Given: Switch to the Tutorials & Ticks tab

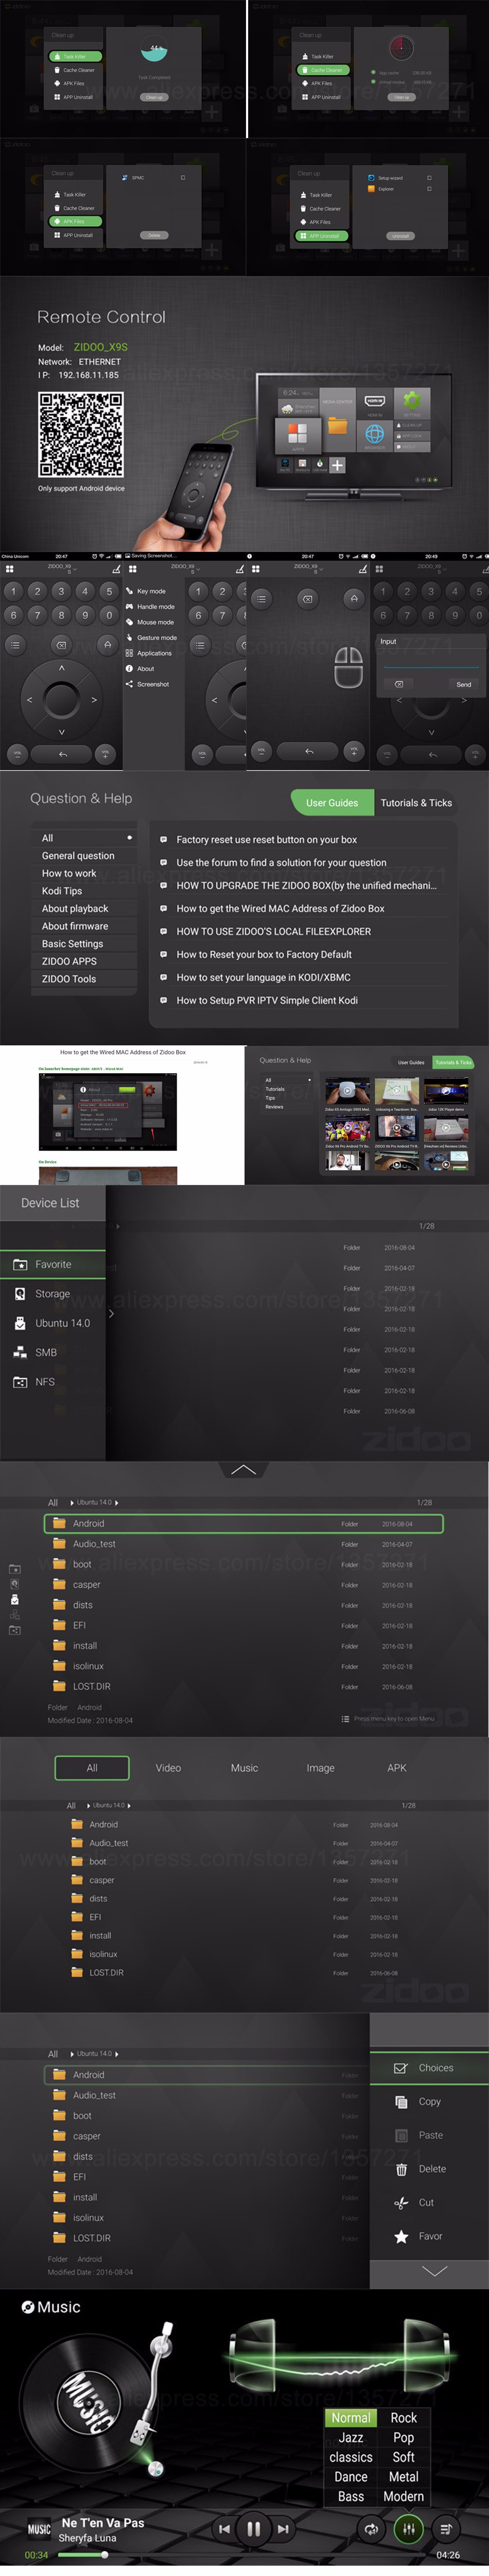Looking at the screenshot, I should point(415,802).
